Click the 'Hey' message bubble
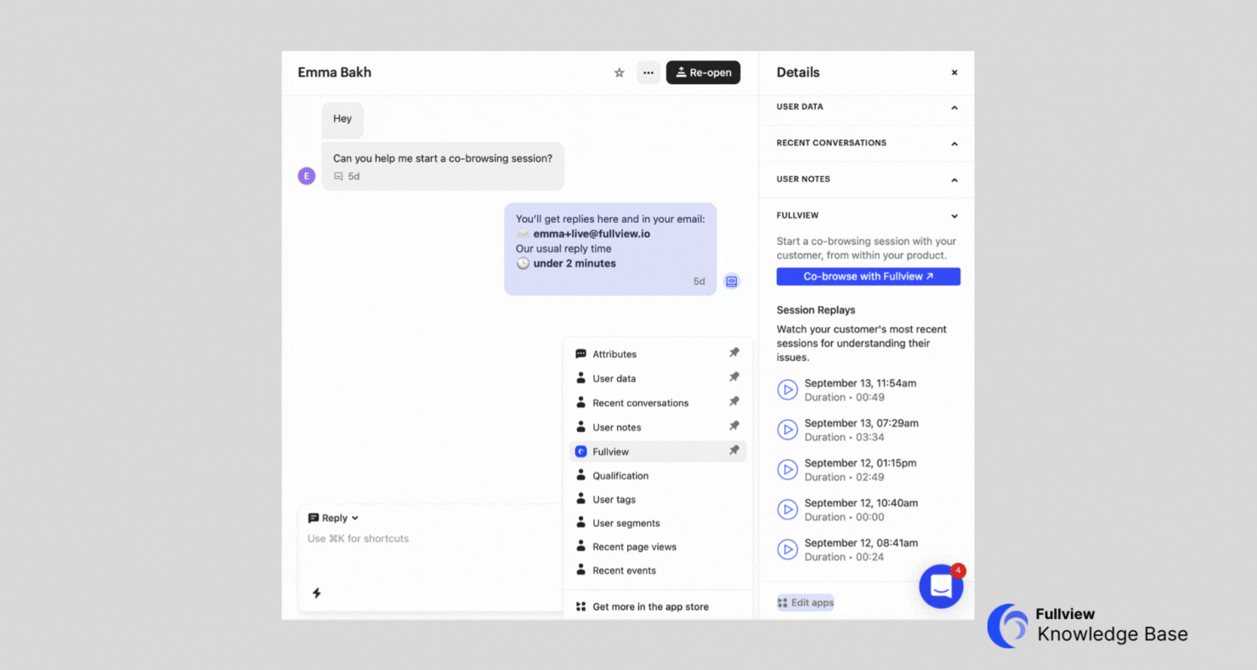The height and width of the screenshot is (670, 1257). pyautogui.click(x=343, y=120)
